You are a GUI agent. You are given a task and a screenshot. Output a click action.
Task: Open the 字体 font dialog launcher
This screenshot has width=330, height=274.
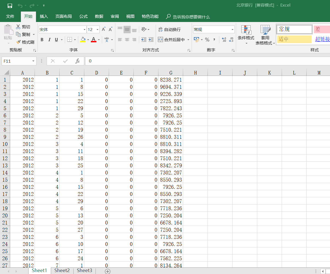(112, 50)
